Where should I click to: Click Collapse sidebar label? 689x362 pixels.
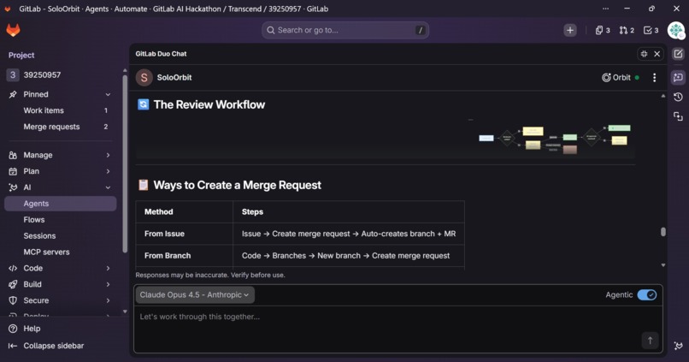(x=54, y=346)
